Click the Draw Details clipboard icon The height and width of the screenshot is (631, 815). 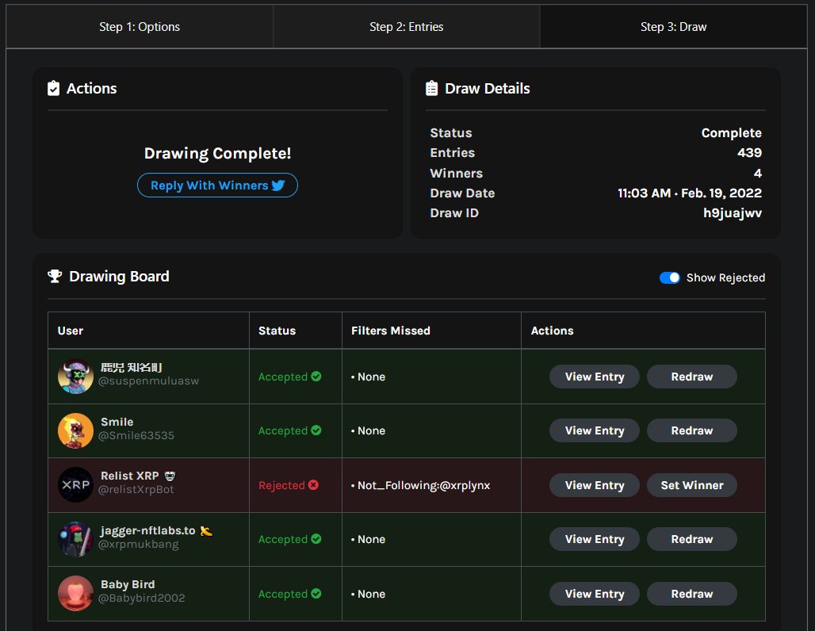431,88
